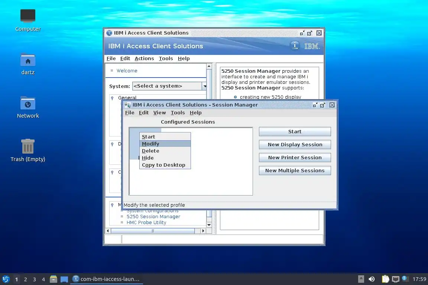Open Session Manager View menu
Viewport: 428px width, 285px height.
point(159,113)
